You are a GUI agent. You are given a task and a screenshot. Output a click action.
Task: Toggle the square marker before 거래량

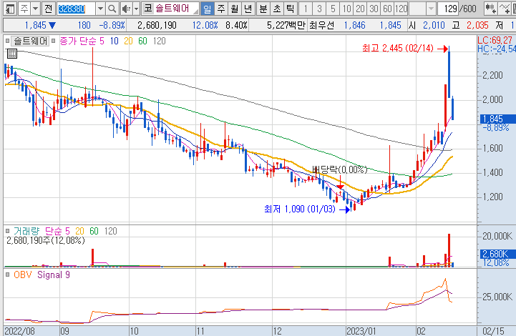(8, 231)
